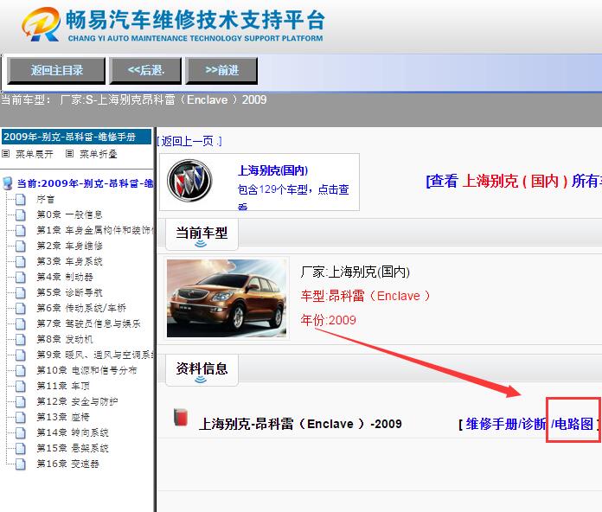Image resolution: width=602 pixels, height=512 pixels.
Task: Click the document icon beside 第5章 诊断导航
Action: pyautogui.click(x=21, y=293)
